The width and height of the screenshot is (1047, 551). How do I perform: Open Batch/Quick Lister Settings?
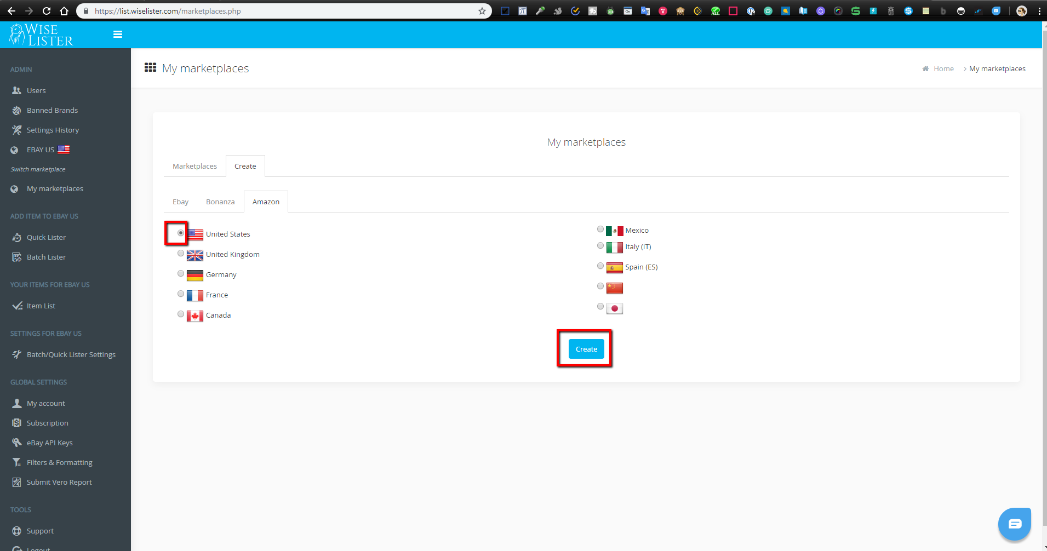[x=71, y=354]
